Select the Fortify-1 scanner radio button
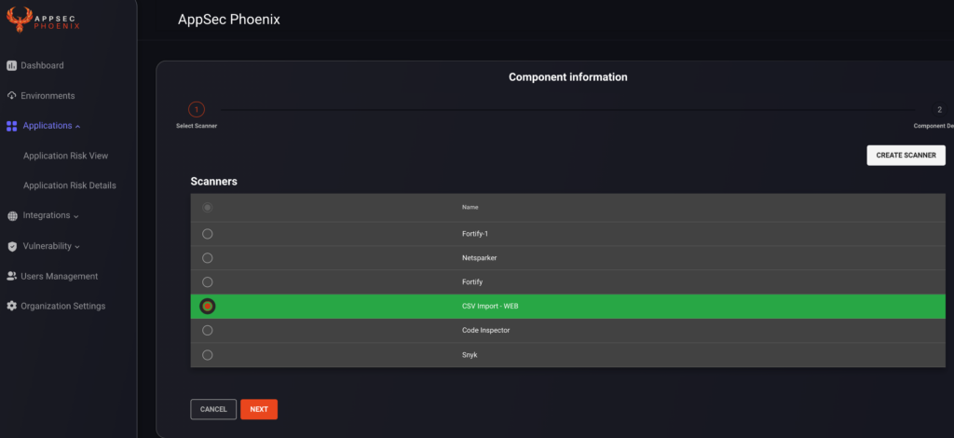The image size is (954, 438). click(208, 234)
